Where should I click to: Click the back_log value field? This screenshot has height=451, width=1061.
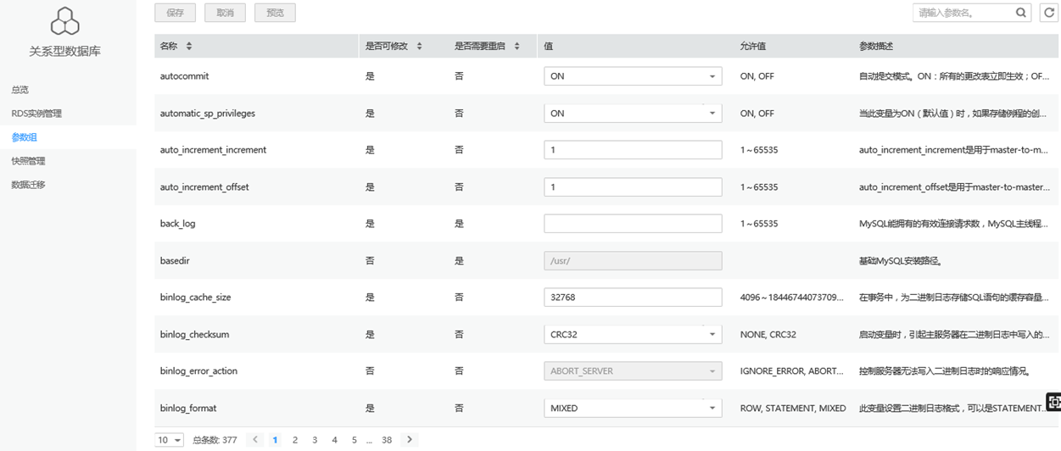tap(633, 224)
